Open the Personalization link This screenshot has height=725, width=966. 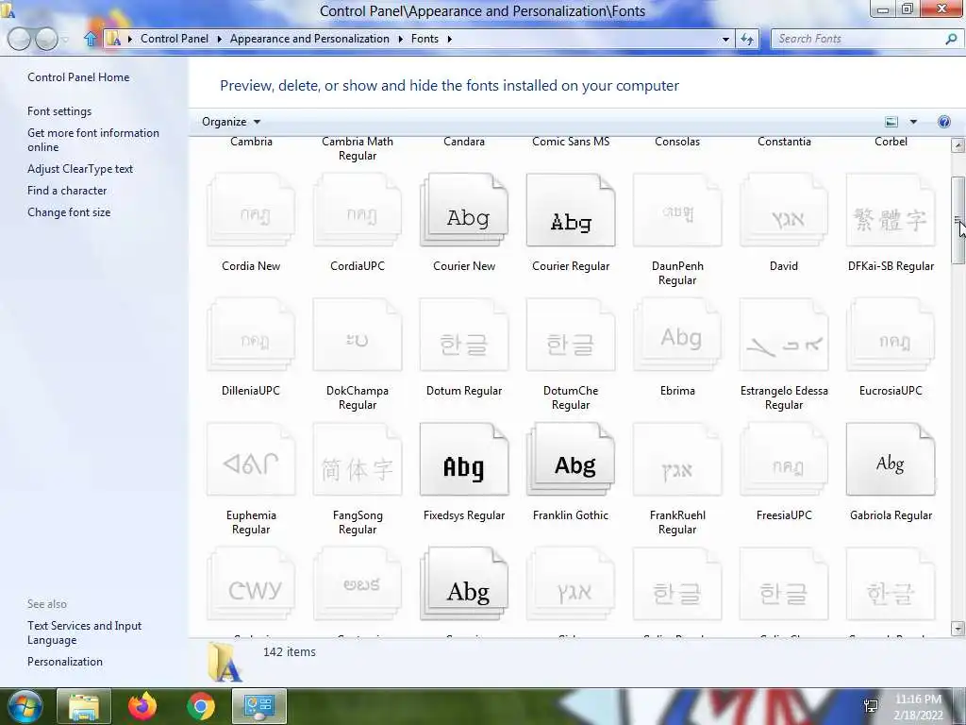pos(65,661)
